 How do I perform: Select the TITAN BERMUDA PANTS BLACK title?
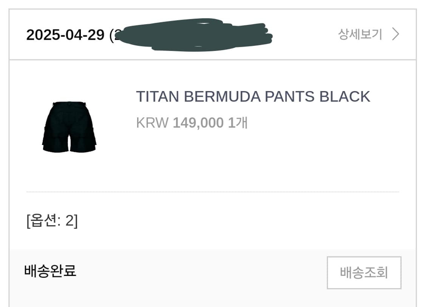253,97
